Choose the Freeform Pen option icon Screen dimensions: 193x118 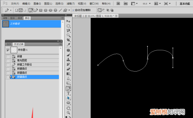point(36,10)
